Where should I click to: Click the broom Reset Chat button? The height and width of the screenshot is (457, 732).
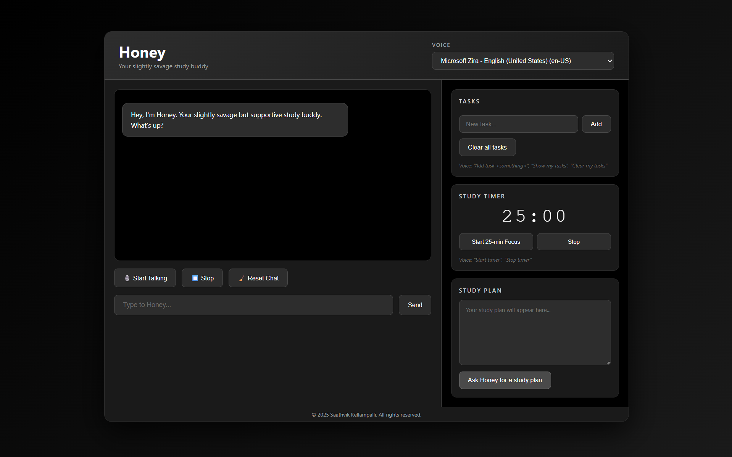pyautogui.click(x=258, y=278)
